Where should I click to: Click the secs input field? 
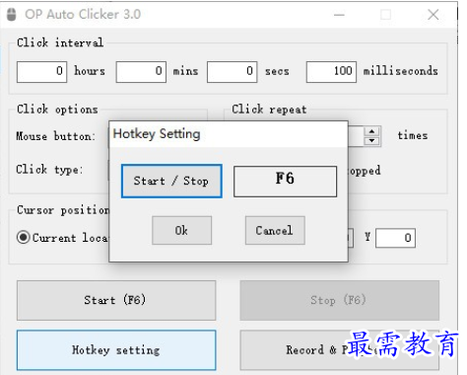pyautogui.click(x=233, y=71)
